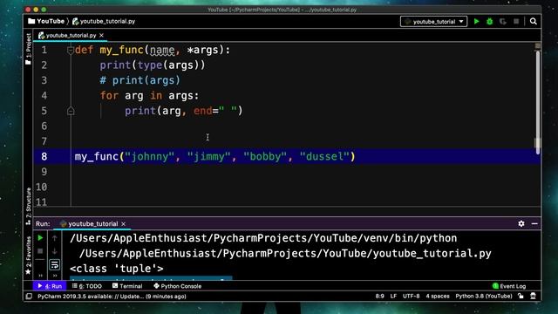Stop the process in Run panel
558x314 pixels.
coord(40,251)
